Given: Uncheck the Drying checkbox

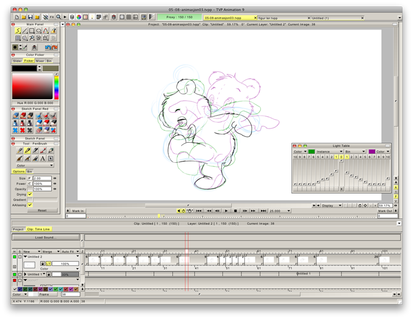Looking at the screenshot, I should tap(30, 194).
